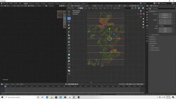This screenshot has height=99, width=176.
Task: Open the Material properties tab
Action: [147, 41]
